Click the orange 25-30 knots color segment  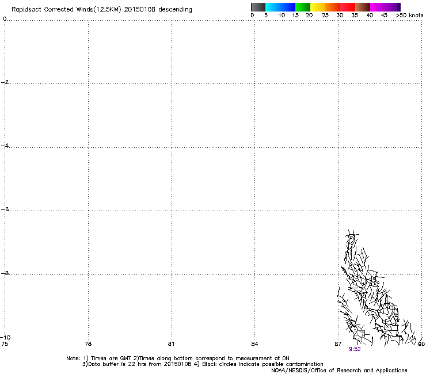coord(333,7)
